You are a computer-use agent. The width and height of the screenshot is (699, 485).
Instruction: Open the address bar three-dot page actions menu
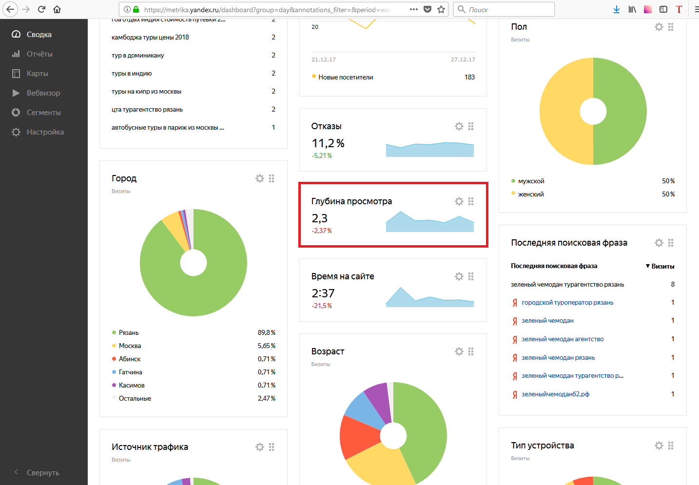[413, 9]
